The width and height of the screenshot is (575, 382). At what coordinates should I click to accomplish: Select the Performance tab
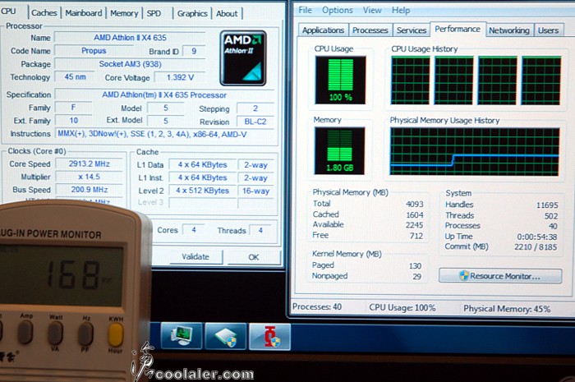coord(458,29)
